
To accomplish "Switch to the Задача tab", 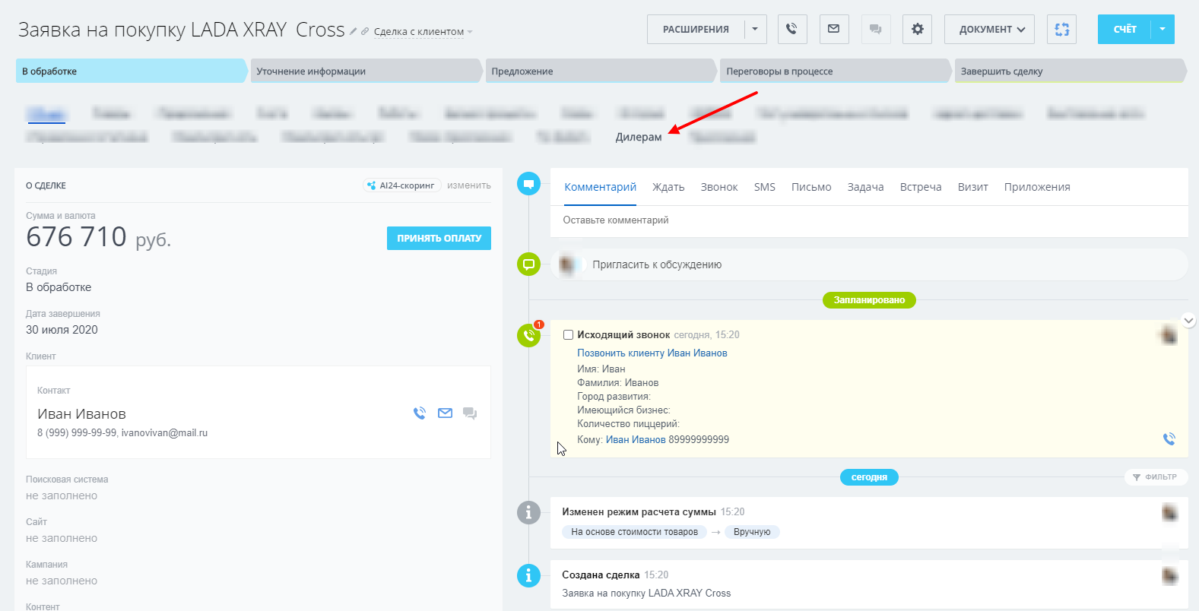I will pos(865,187).
